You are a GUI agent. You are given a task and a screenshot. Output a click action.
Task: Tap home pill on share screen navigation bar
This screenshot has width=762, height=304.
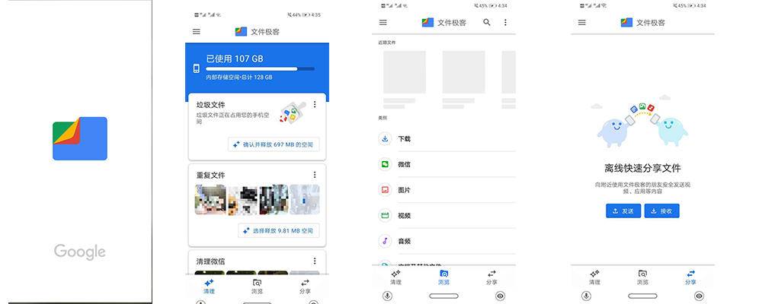point(642,296)
